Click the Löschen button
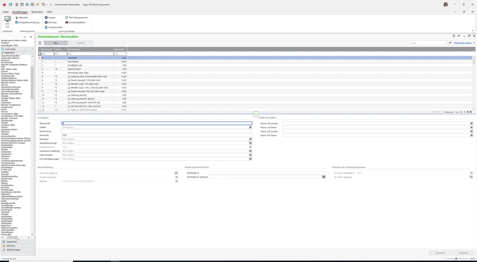Screen dimensions: 477x262 [x=81, y=43]
